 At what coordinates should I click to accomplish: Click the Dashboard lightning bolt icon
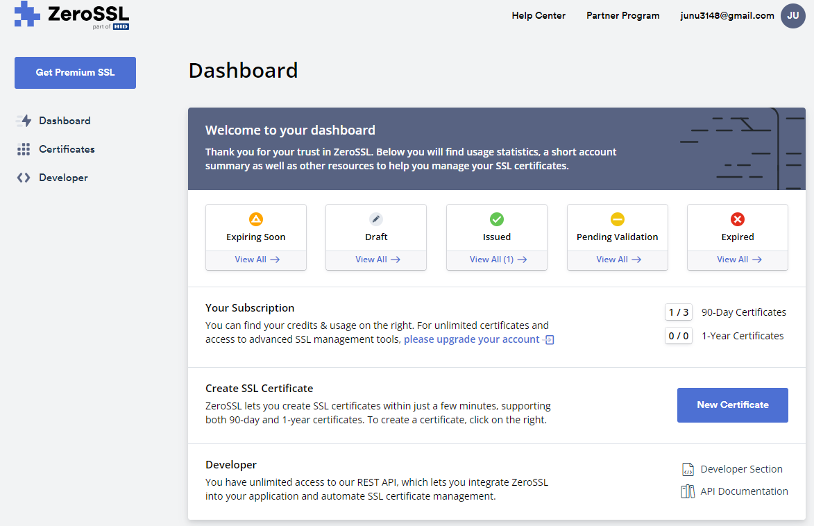tap(24, 121)
